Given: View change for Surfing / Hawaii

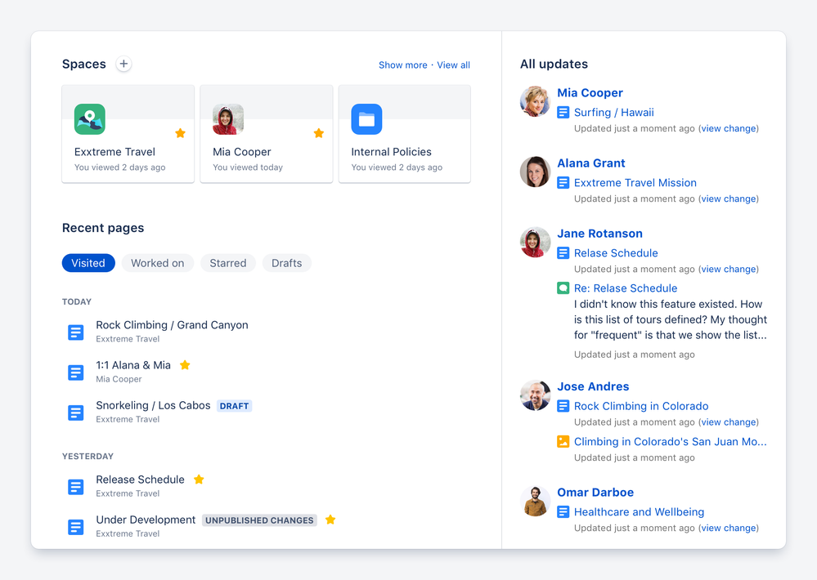Looking at the screenshot, I should tap(729, 128).
